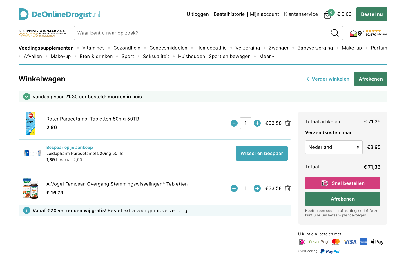Screen dimensions: 406x264
Task: Decrease quantity of Roter Paracetamol
Action: tap(234, 123)
